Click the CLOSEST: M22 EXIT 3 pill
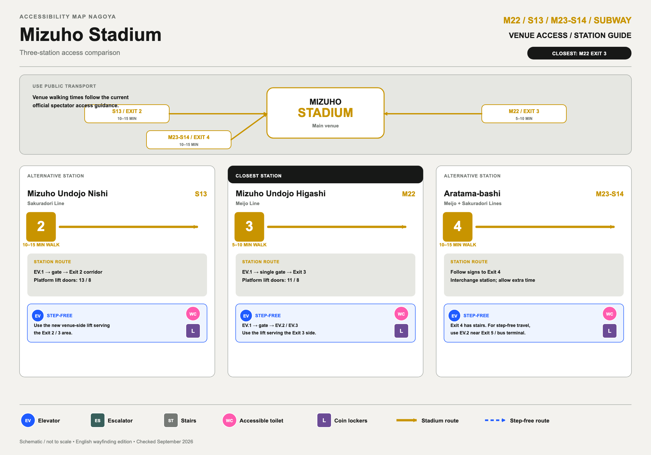Screen dimensions: 651x455 [579, 53]
